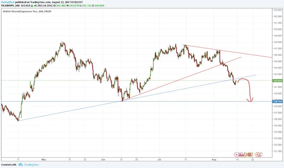284x168 pixels.
Task: Select the header low value L:141.712
Action: (86, 5)
